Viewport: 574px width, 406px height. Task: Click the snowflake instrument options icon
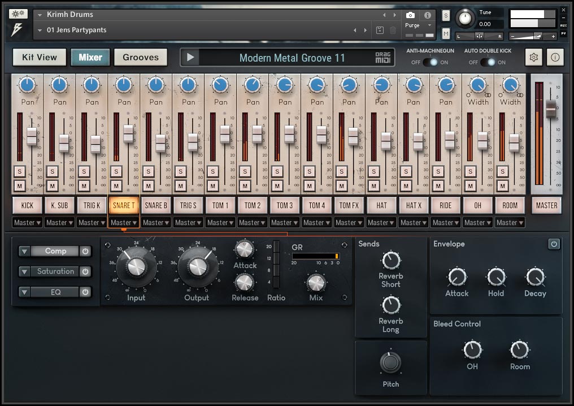click(x=18, y=14)
